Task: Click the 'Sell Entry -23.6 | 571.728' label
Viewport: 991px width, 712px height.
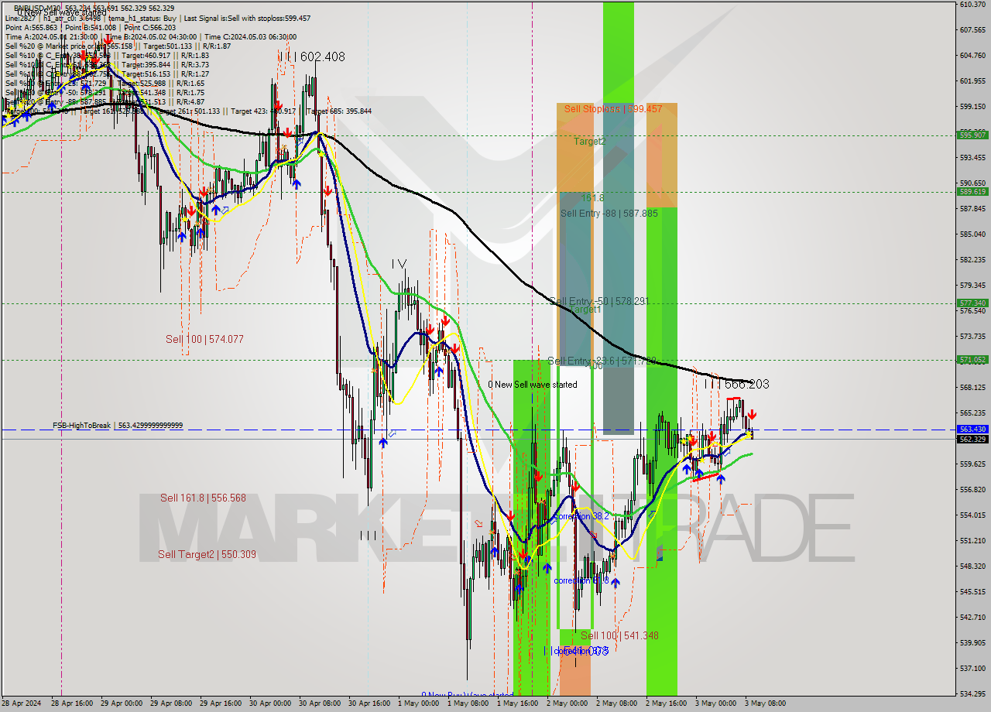Action: pos(602,361)
